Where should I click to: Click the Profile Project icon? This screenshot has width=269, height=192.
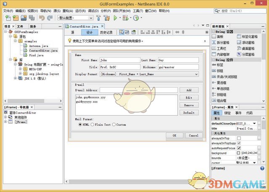[x=136, y=18]
